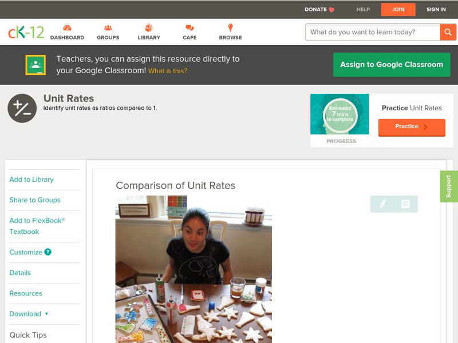Open the Help menu item
This screenshot has width=458, height=343.
363,10
